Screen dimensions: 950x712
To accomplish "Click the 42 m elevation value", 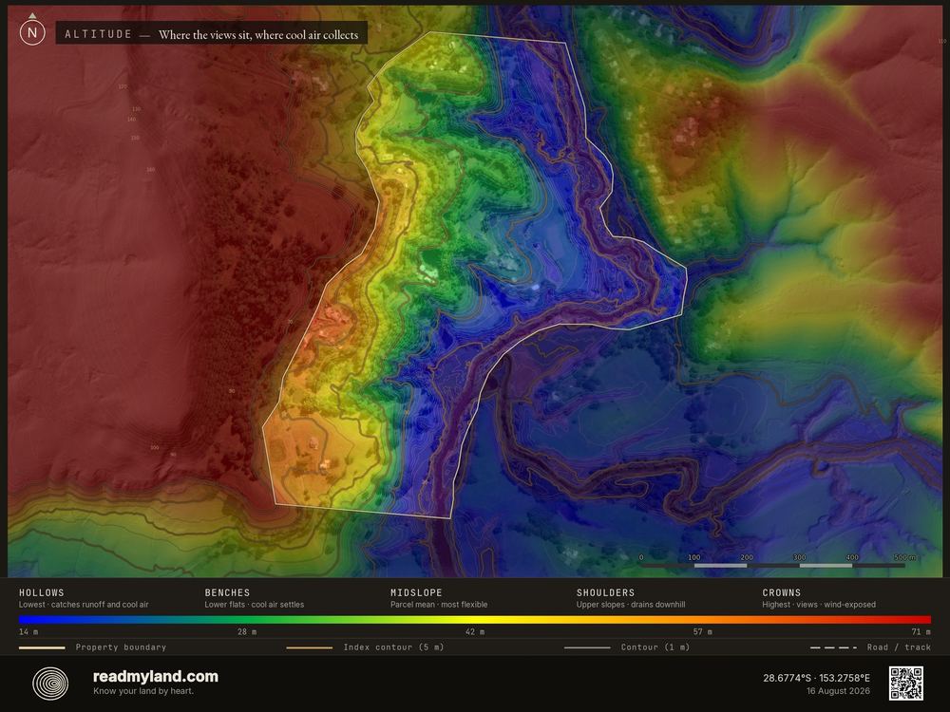I will (474, 632).
